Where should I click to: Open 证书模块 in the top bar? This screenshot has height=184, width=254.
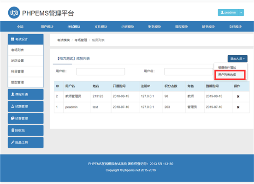click(x=208, y=27)
